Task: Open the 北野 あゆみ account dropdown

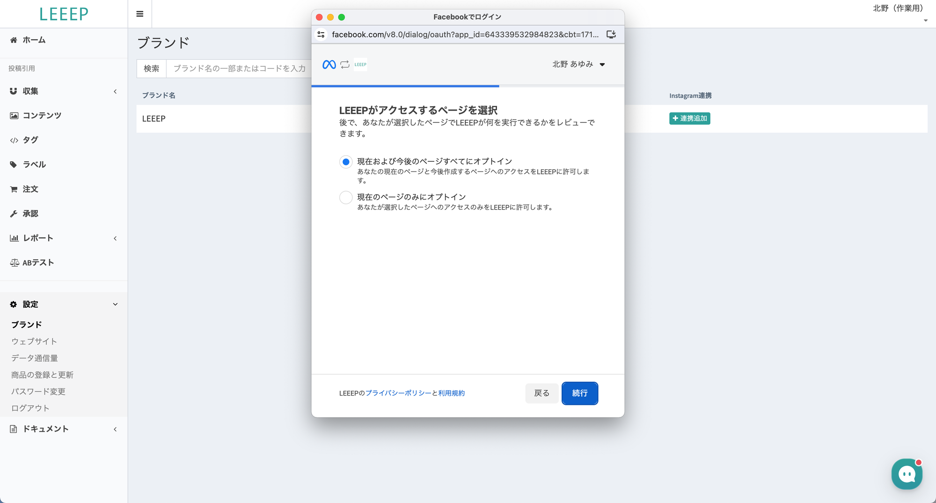Action: [x=578, y=65]
